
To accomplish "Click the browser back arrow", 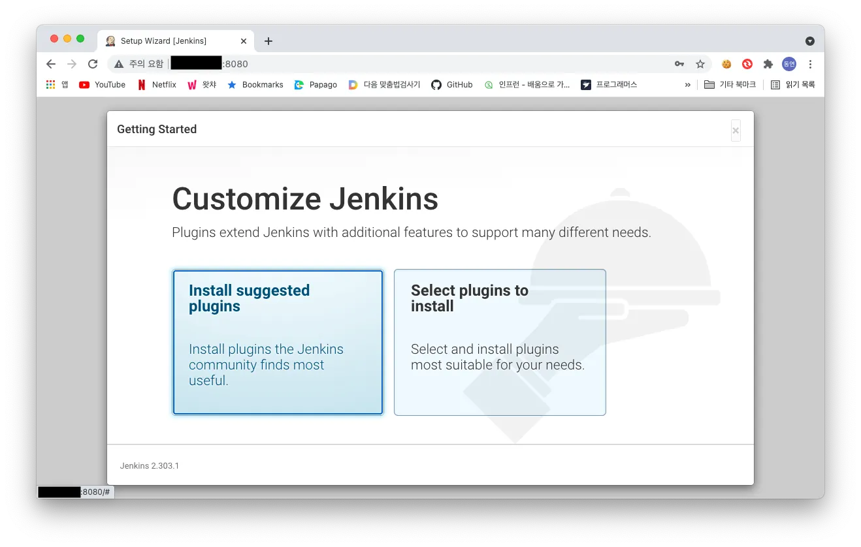I will 51,64.
